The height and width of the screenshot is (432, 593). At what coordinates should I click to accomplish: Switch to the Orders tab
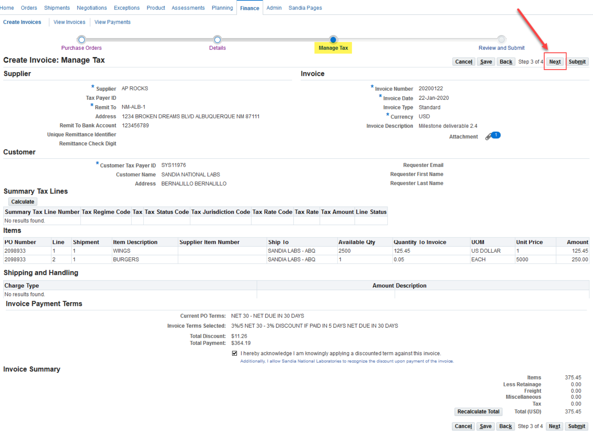pyautogui.click(x=29, y=8)
